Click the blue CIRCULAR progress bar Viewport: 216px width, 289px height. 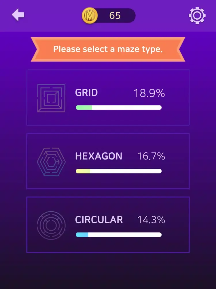click(x=118, y=235)
